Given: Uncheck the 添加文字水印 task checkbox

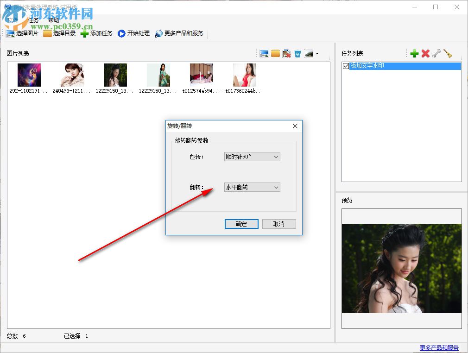Looking at the screenshot, I should coord(345,66).
